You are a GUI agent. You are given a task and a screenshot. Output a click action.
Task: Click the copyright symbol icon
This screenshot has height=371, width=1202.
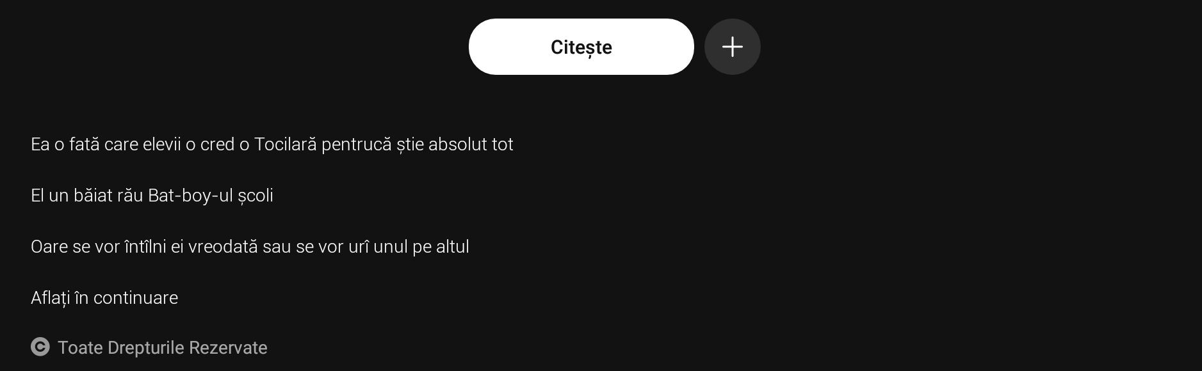[40, 347]
